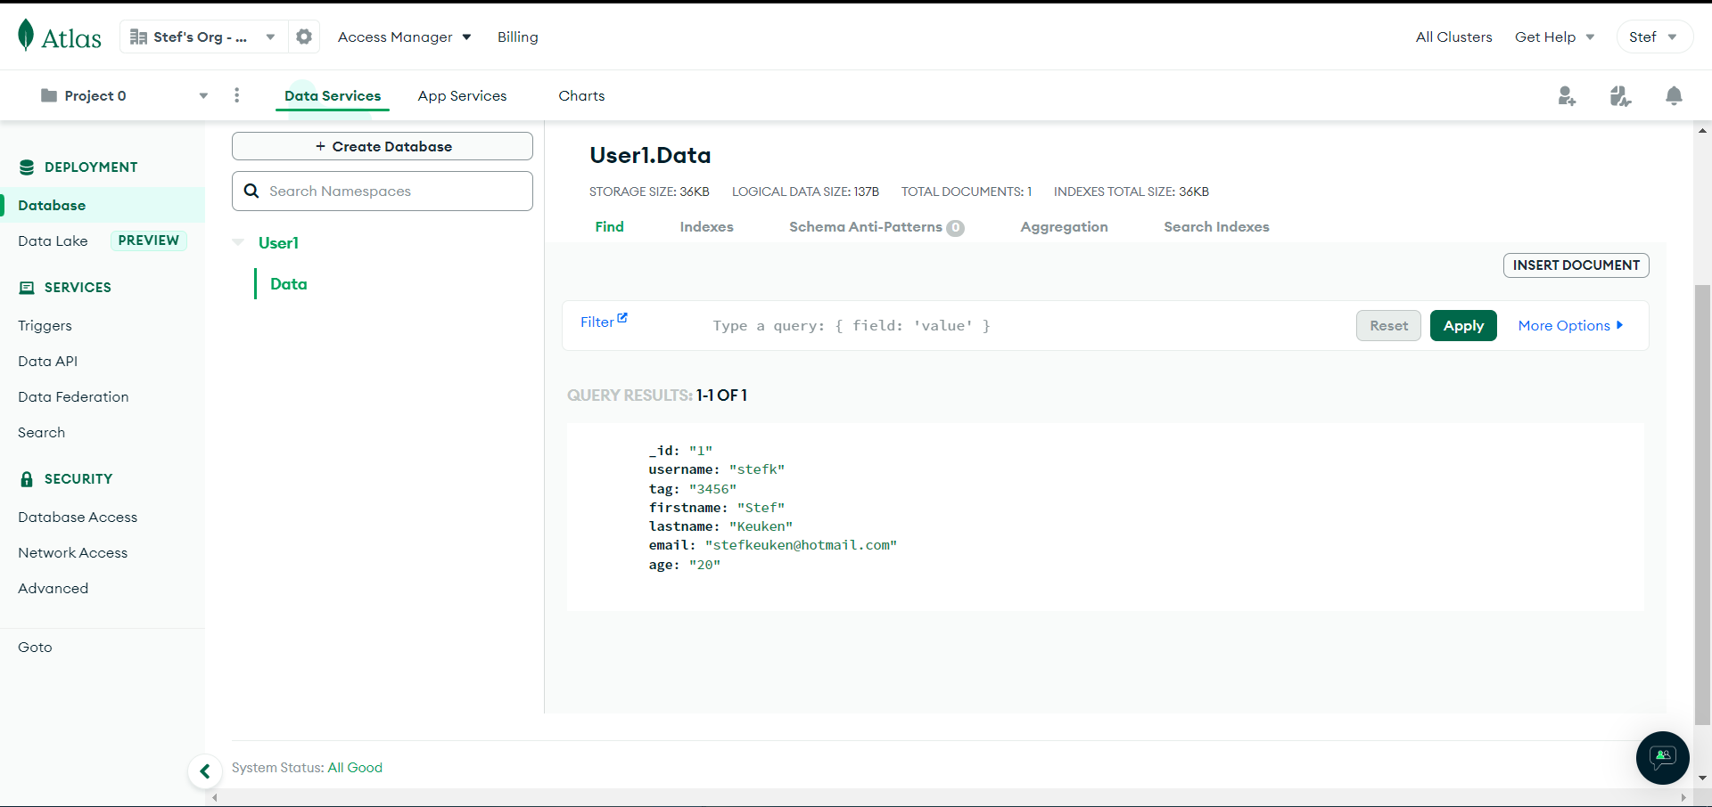Screen dimensions: 1712x807
Task: Select the Indexes tab
Action: click(x=706, y=226)
